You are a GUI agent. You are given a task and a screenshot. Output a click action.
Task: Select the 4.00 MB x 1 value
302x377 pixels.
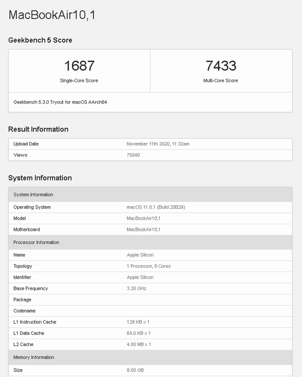(x=139, y=344)
